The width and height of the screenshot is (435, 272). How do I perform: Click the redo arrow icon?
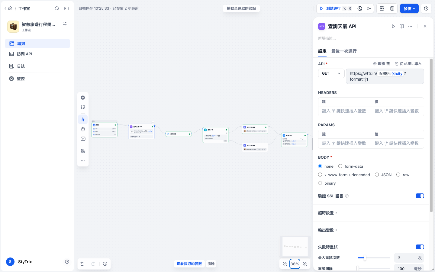(93, 264)
